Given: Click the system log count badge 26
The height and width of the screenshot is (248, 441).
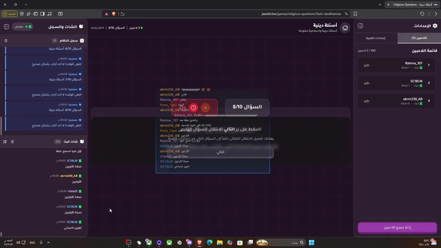Looking at the screenshot, I should [54, 41].
